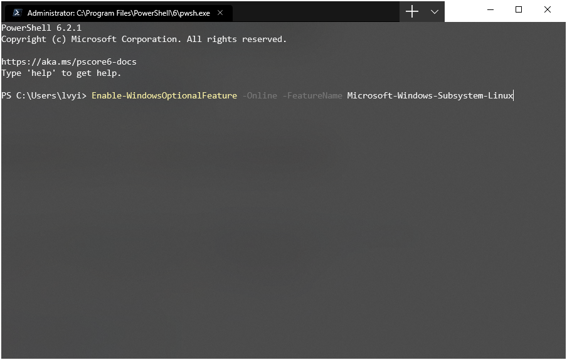Click the Type 'help' to get help line
The image size is (567, 360).
(61, 73)
